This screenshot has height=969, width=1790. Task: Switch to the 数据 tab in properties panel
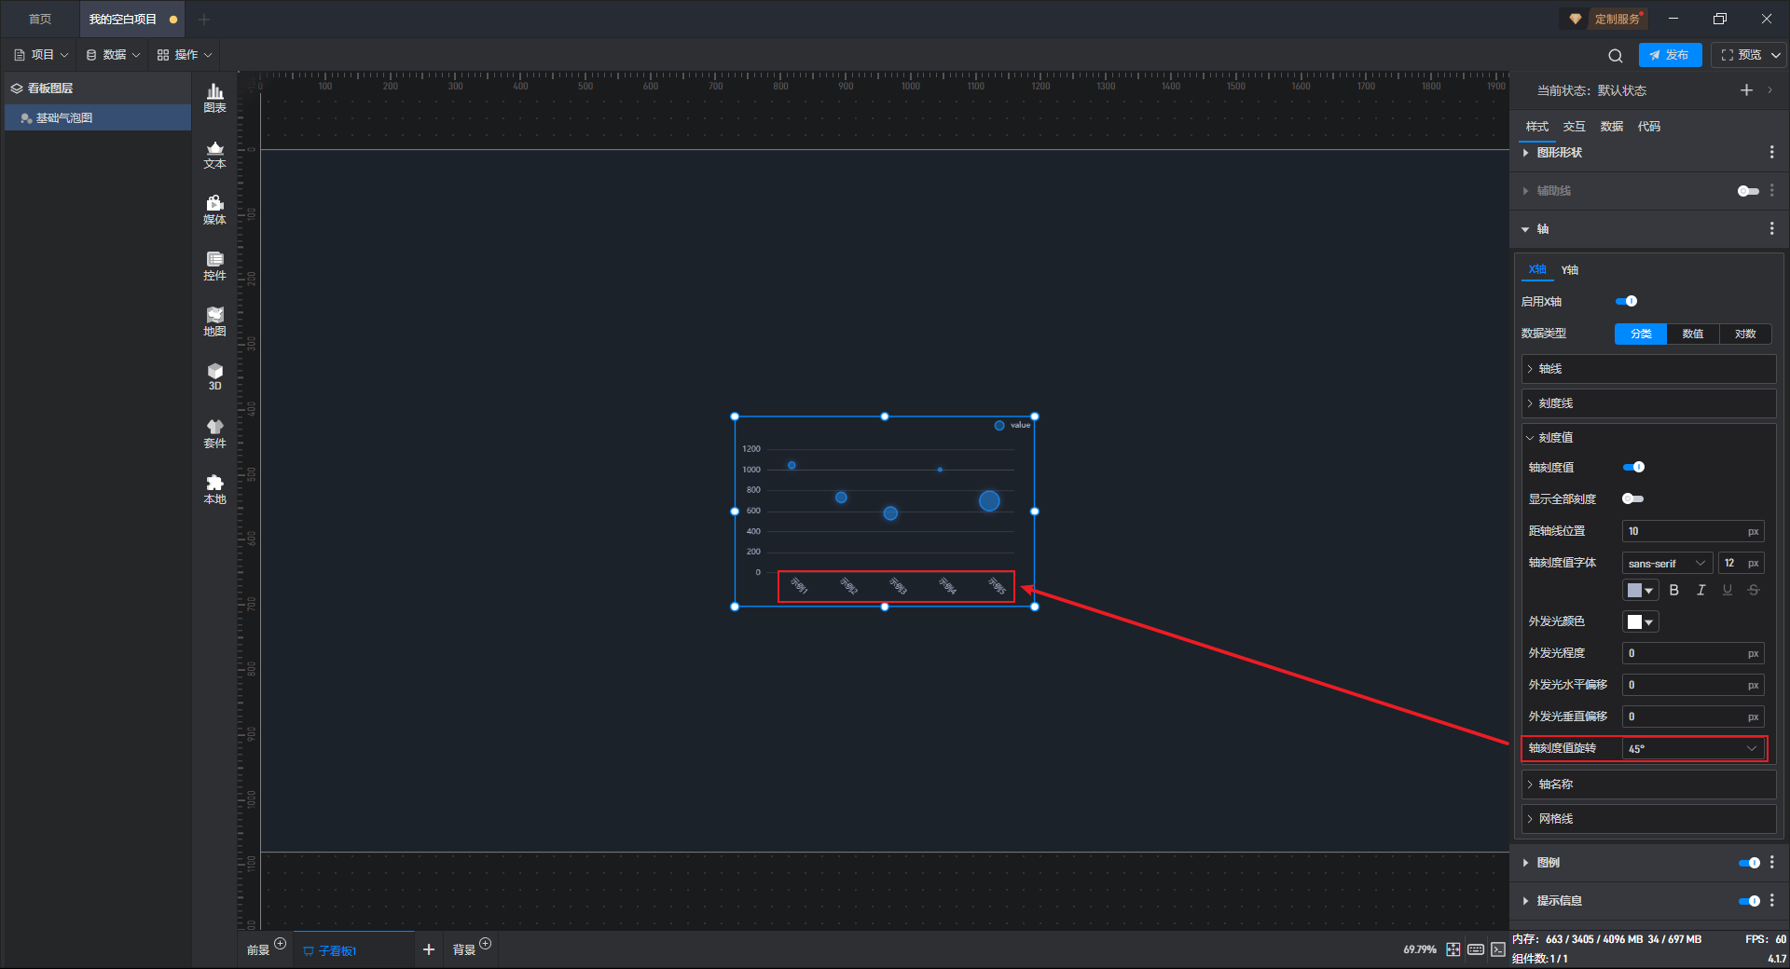[1612, 127]
